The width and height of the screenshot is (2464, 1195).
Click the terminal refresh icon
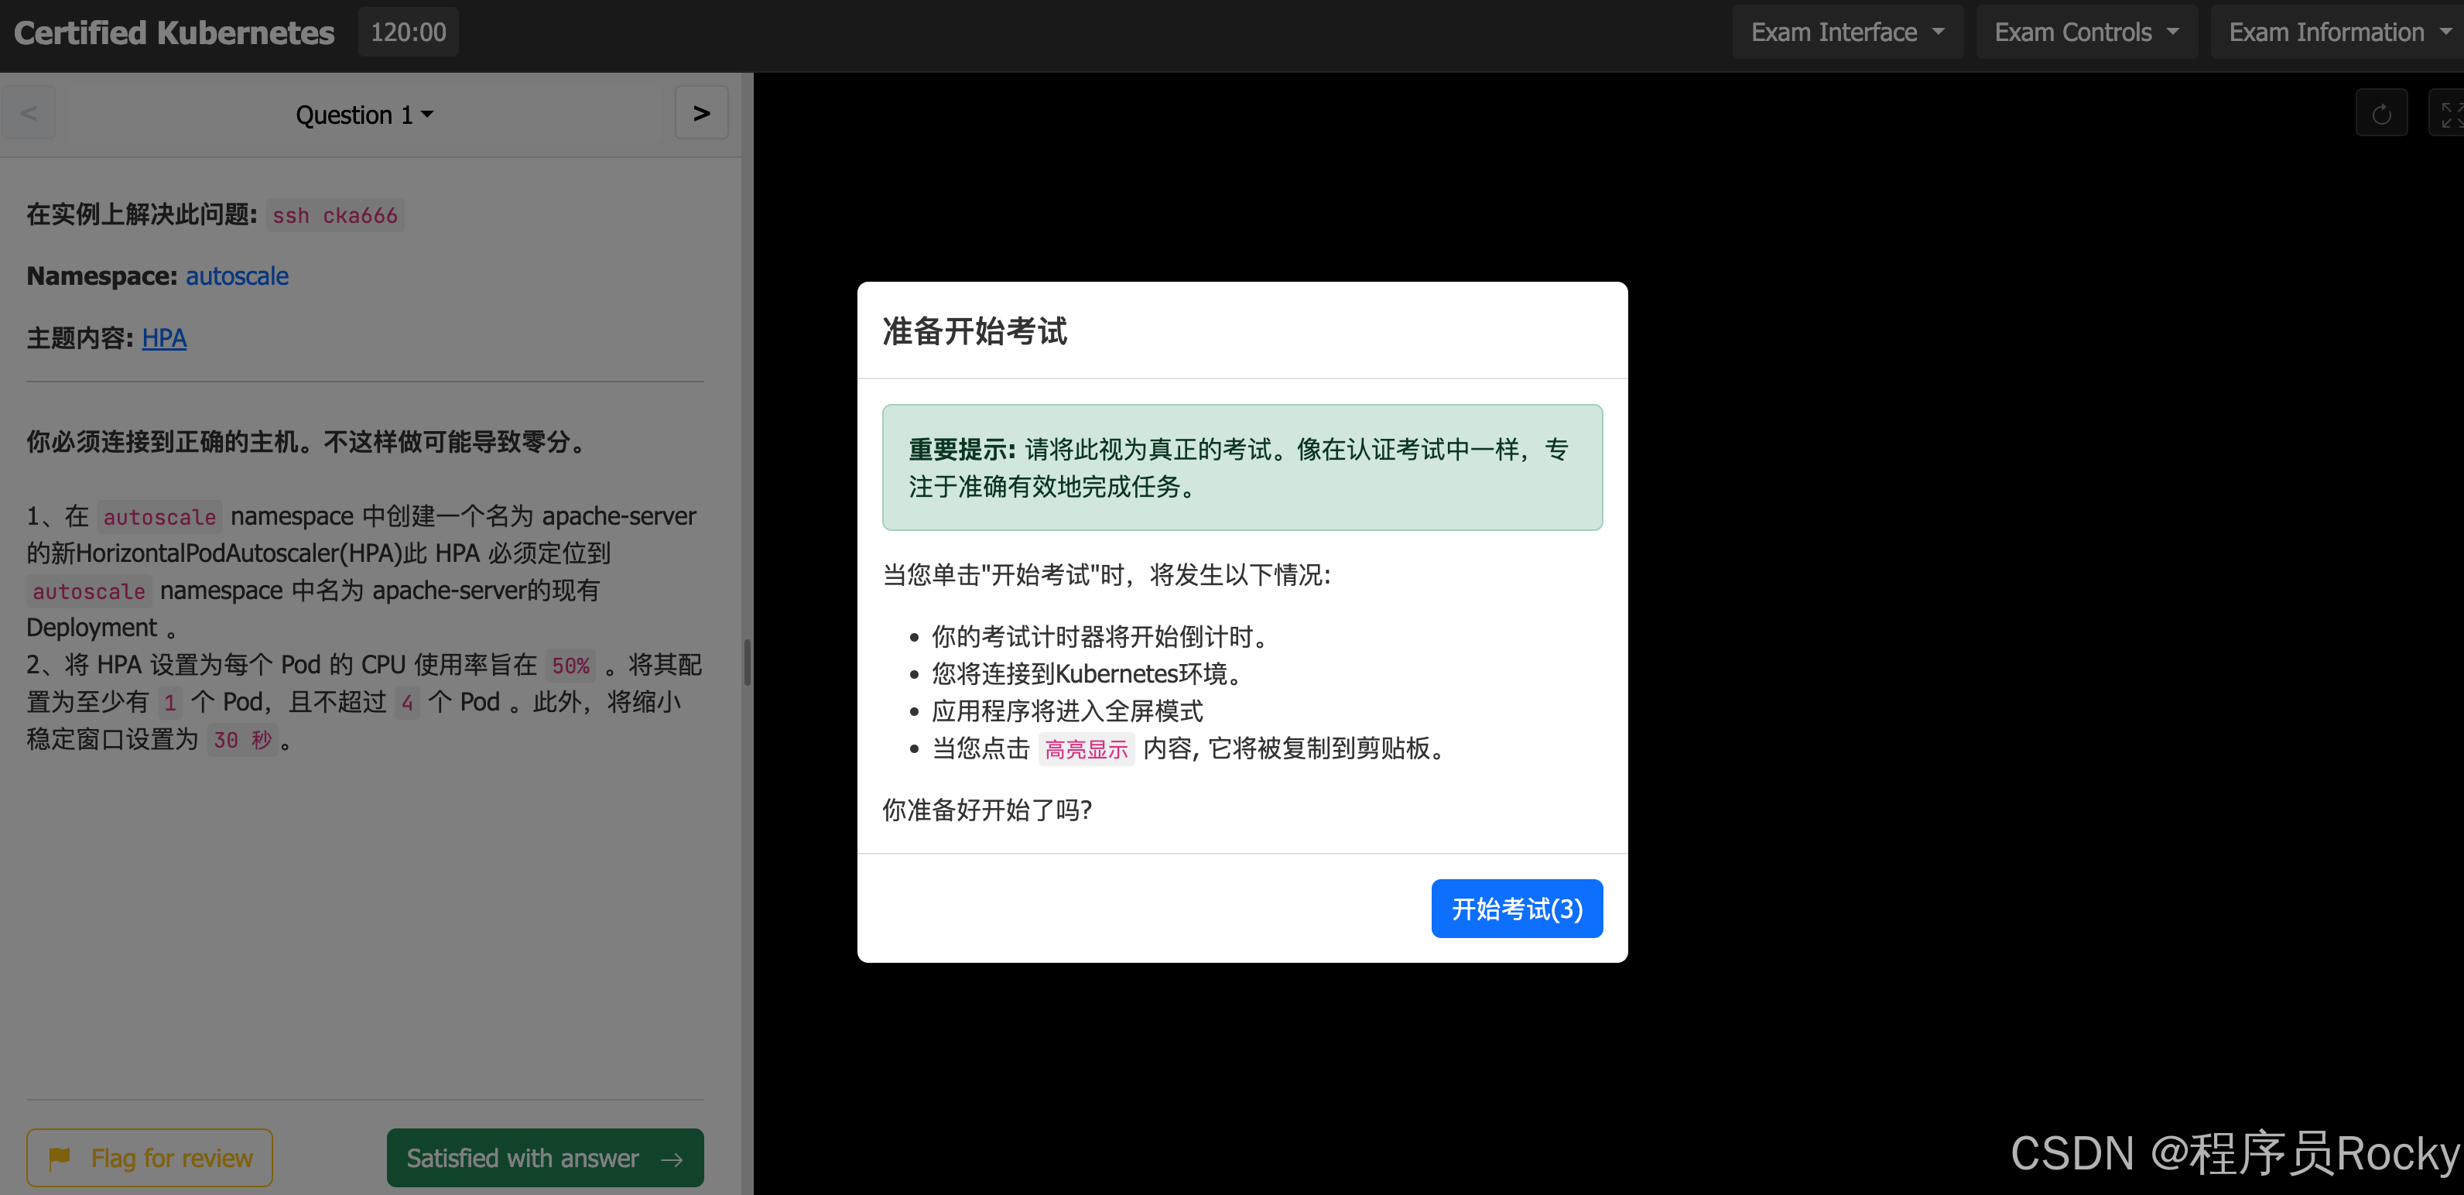point(2380,114)
